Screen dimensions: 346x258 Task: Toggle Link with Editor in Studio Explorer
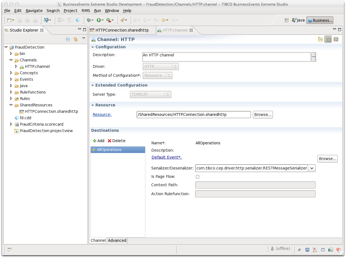pos(76,39)
